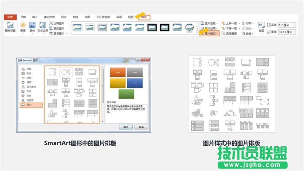This screenshot has height=171, width=304.
Task: Switch to the Transitions (切换) tab
Action: pos(75,17)
